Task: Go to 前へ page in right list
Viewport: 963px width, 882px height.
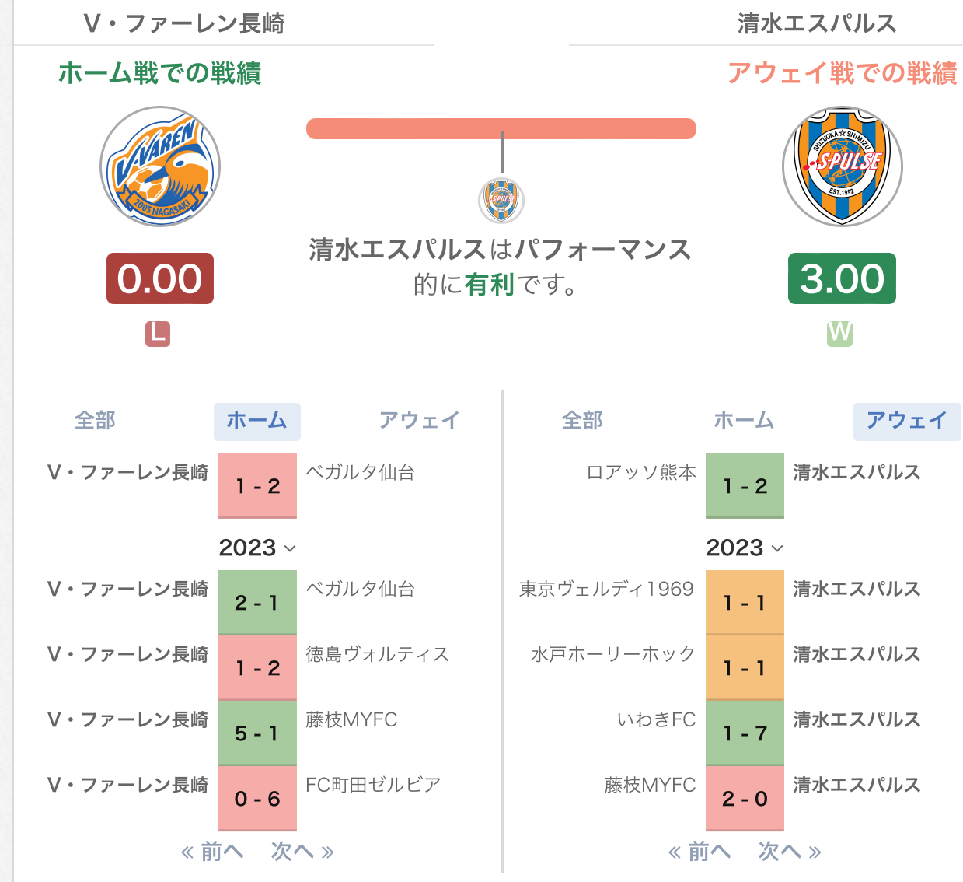Action: point(700,852)
